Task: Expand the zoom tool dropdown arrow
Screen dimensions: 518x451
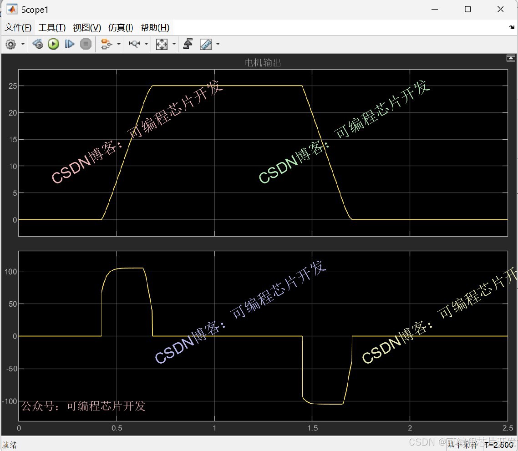Action: pyautogui.click(x=147, y=44)
